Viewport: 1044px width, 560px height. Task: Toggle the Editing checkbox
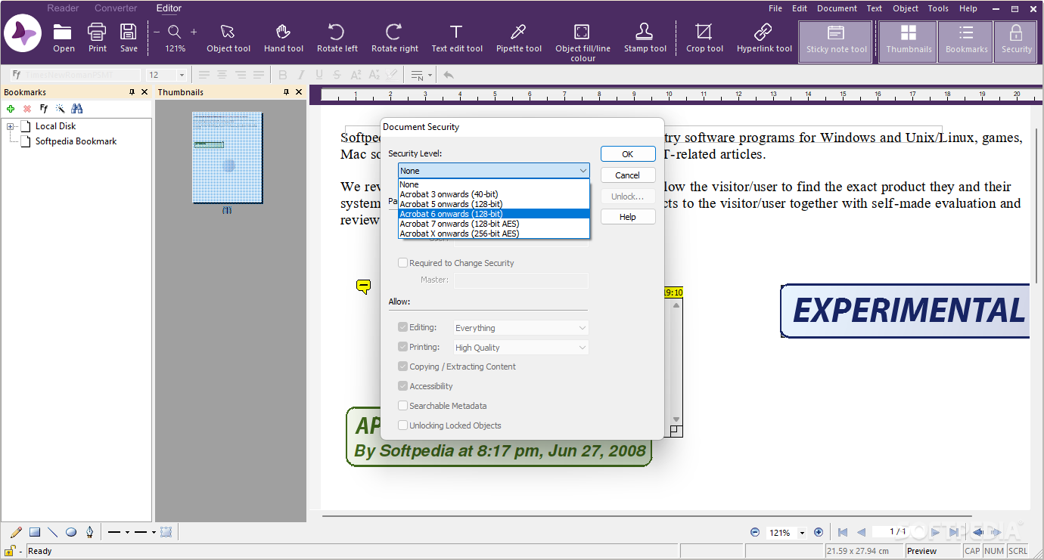tap(402, 327)
